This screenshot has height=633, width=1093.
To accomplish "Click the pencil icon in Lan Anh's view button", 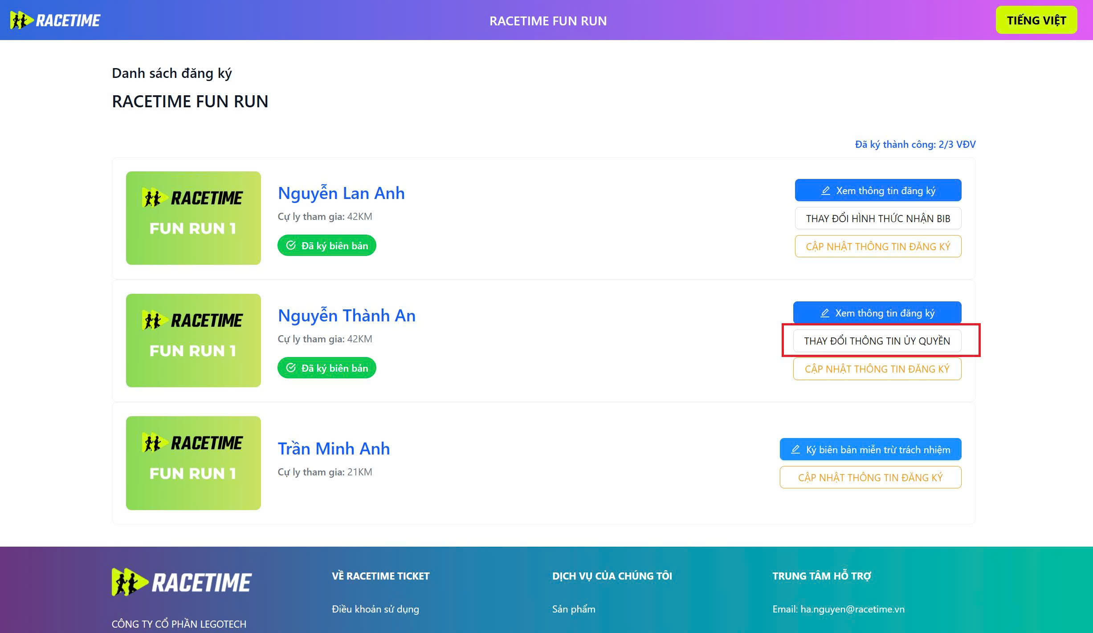I will pyautogui.click(x=825, y=191).
